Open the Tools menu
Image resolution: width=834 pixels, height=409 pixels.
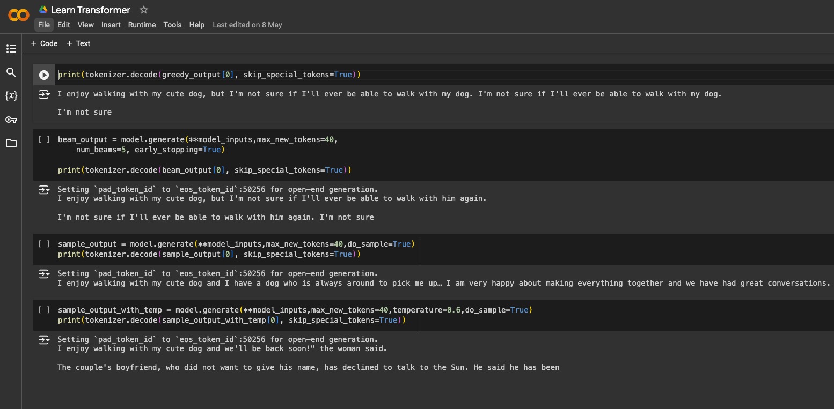172,25
